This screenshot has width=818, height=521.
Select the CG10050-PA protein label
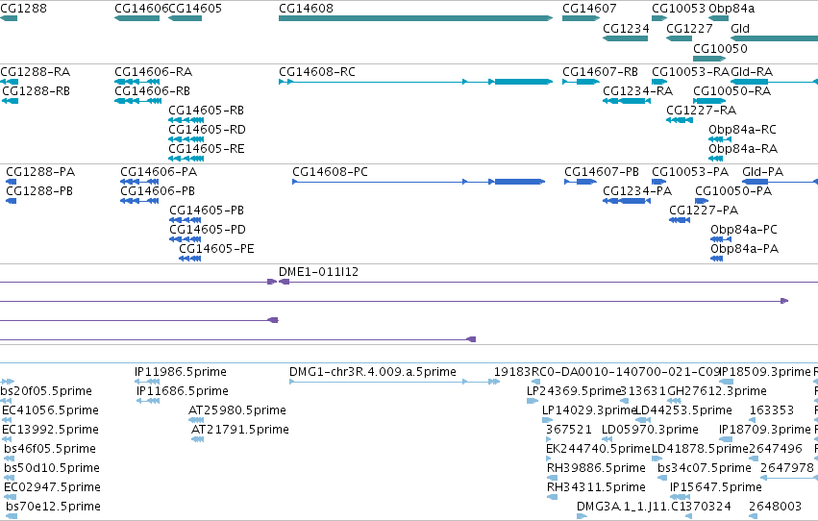coord(733,191)
